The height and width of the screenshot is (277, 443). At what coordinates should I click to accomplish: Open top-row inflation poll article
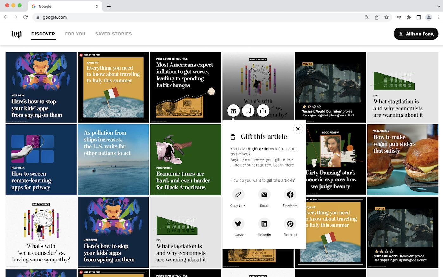[186, 87]
